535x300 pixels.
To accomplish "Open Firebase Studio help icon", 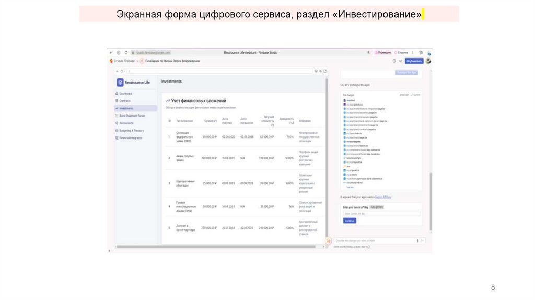I will (x=394, y=61).
